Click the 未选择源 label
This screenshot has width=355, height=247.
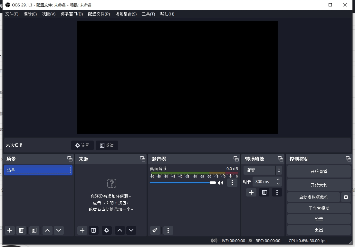tap(14, 145)
